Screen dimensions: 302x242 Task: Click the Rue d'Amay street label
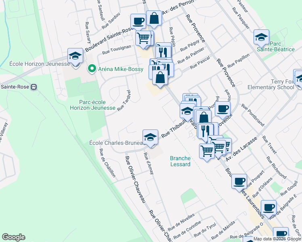(149, 163)
